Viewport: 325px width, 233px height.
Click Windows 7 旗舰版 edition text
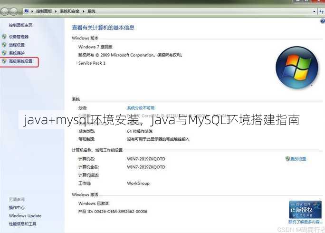point(96,47)
